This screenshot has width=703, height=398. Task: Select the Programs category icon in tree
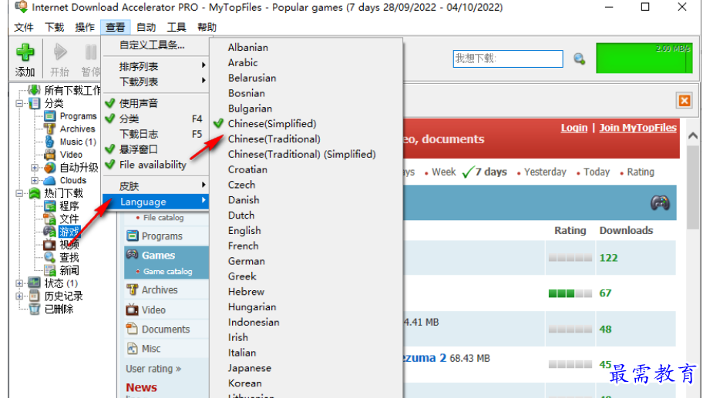click(x=50, y=116)
